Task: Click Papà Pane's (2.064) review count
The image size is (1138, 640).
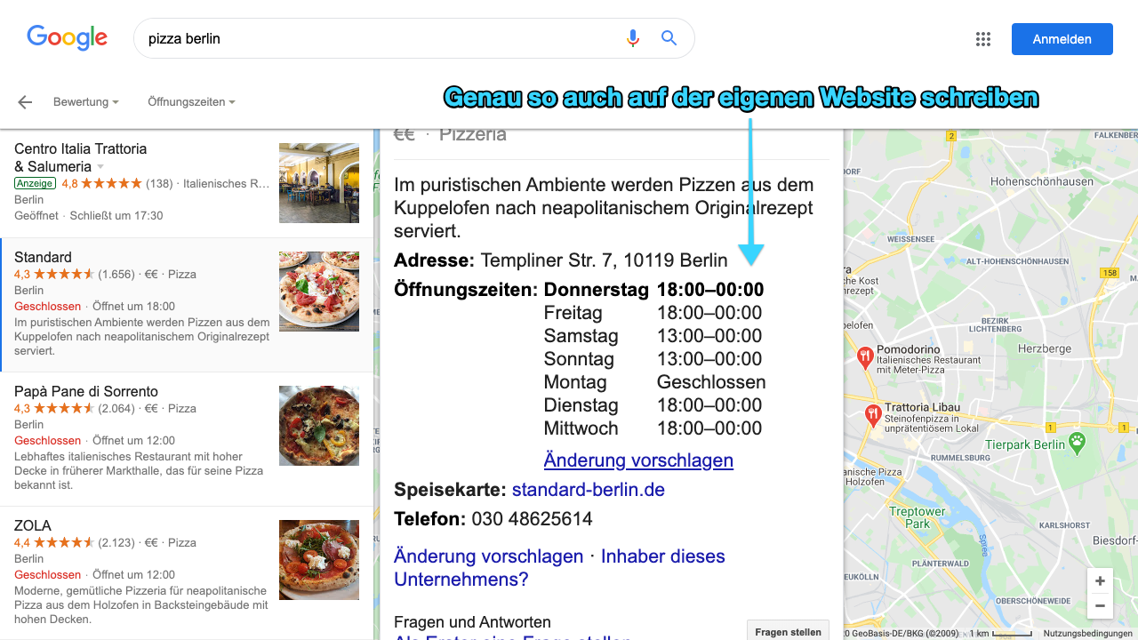Action: pos(116,408)
